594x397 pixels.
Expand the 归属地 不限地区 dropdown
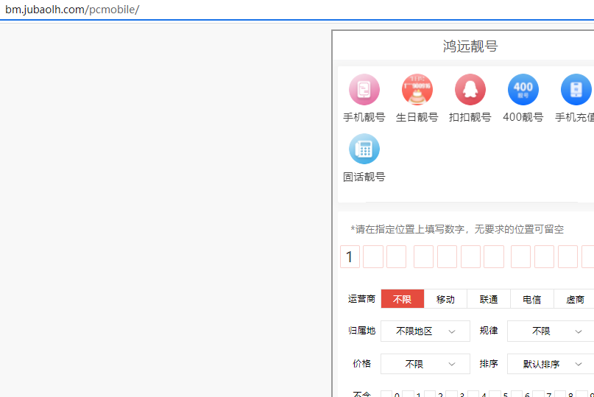[x=425, y=331]
